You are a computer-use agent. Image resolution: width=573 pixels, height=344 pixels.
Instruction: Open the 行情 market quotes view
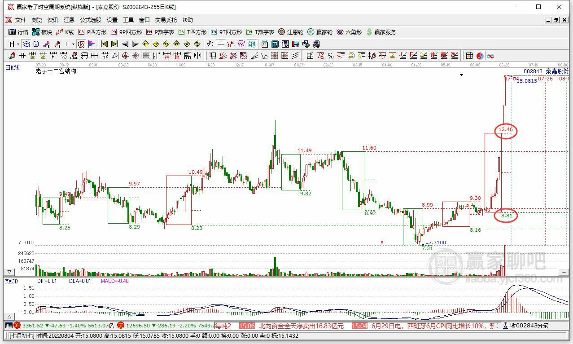coord(18,32)
